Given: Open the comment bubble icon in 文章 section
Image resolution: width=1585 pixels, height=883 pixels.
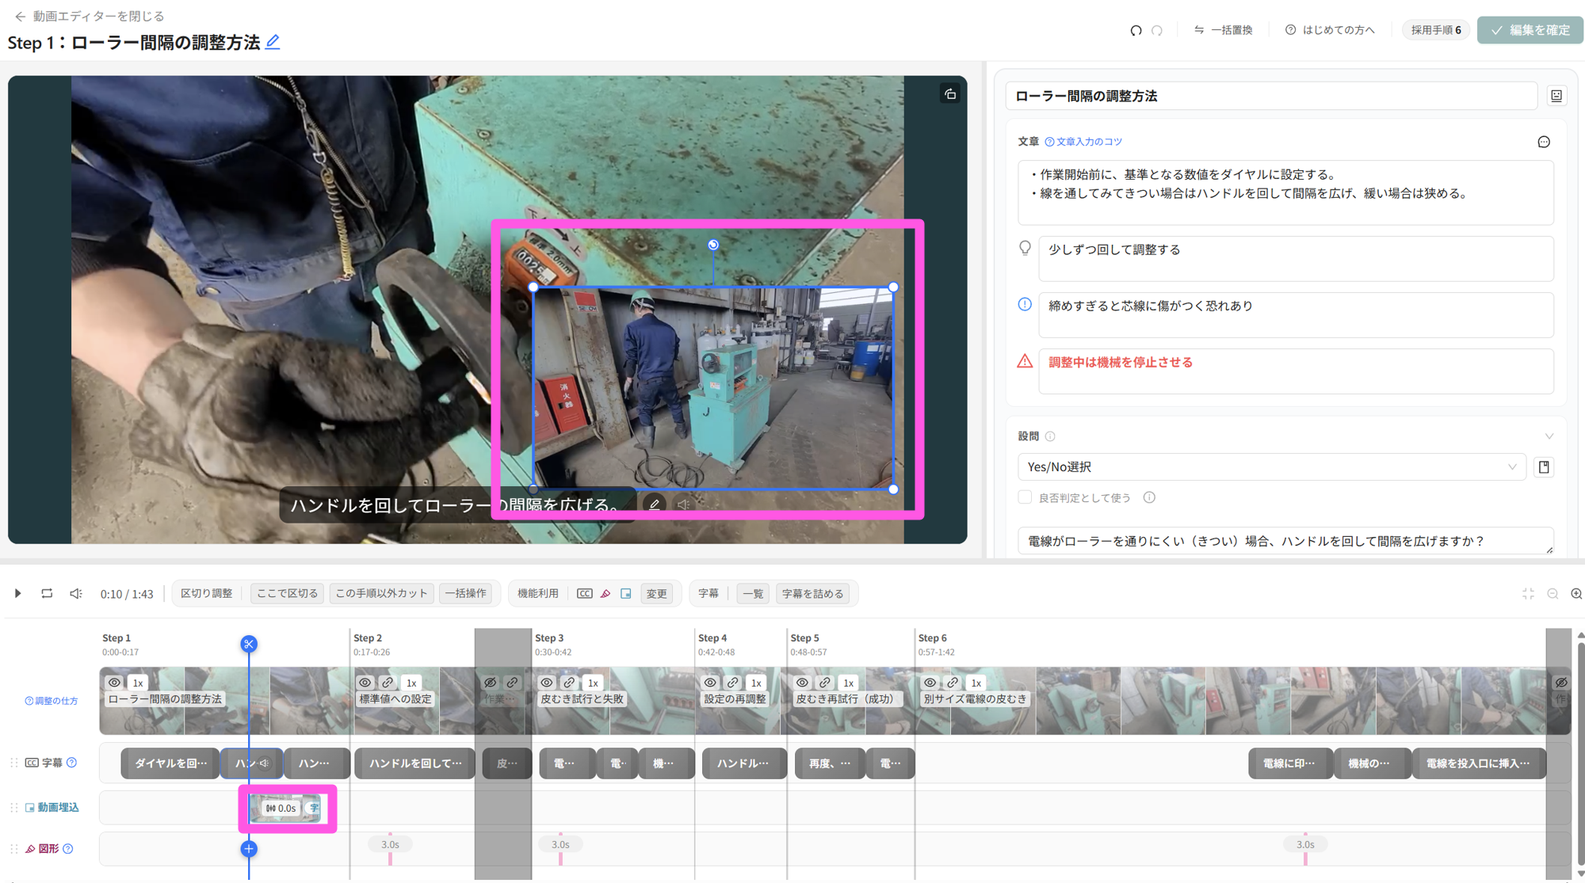Looking at the screenshot, I should coord(1544,142).
